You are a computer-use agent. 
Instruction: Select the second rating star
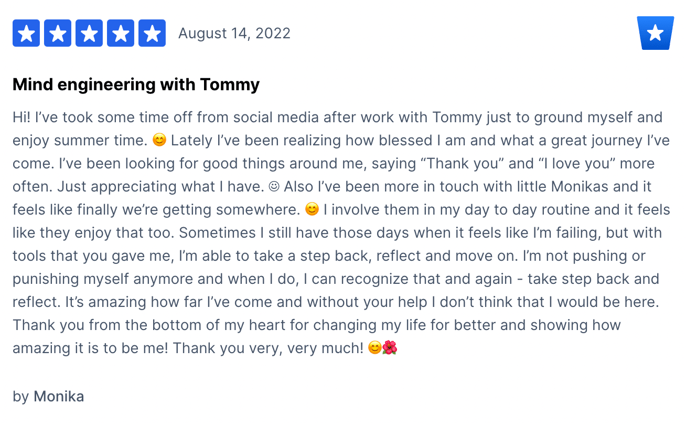(58, 33)
